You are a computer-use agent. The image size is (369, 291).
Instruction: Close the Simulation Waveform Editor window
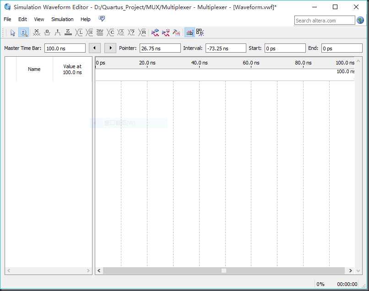(x=356, y=7)
